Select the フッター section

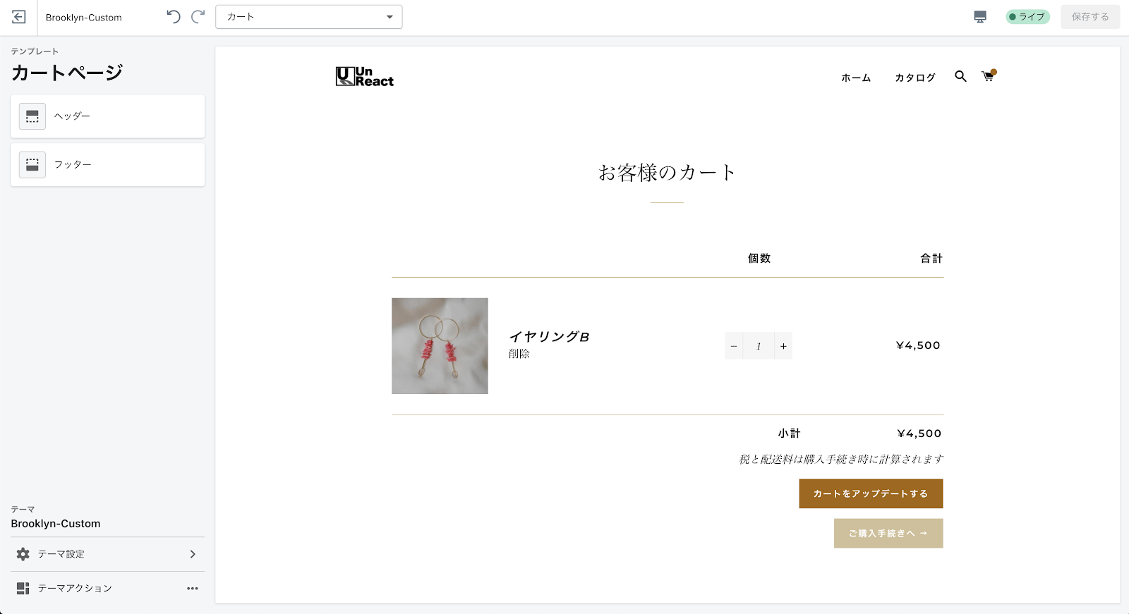[107, 165]
